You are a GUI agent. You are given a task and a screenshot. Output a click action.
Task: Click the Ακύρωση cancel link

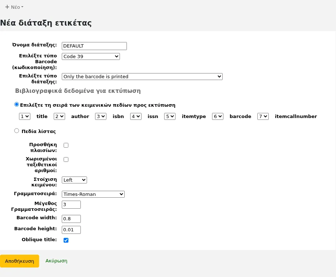[56, 261]
